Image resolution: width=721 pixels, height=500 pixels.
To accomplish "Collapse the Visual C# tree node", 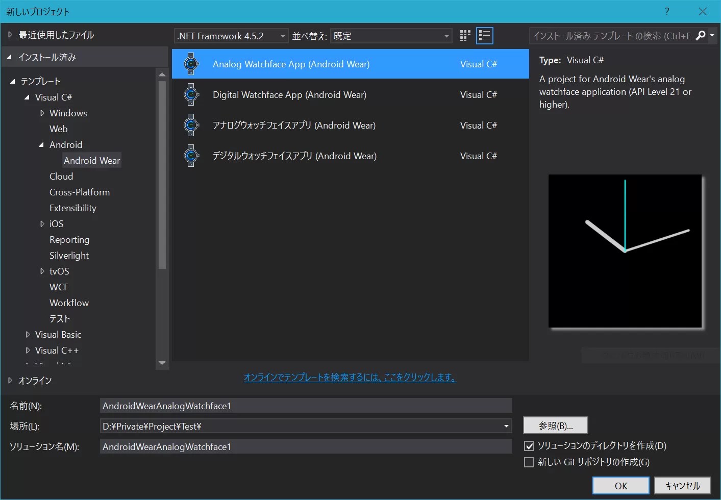I will pyautogui.click(x=27, y=97).
